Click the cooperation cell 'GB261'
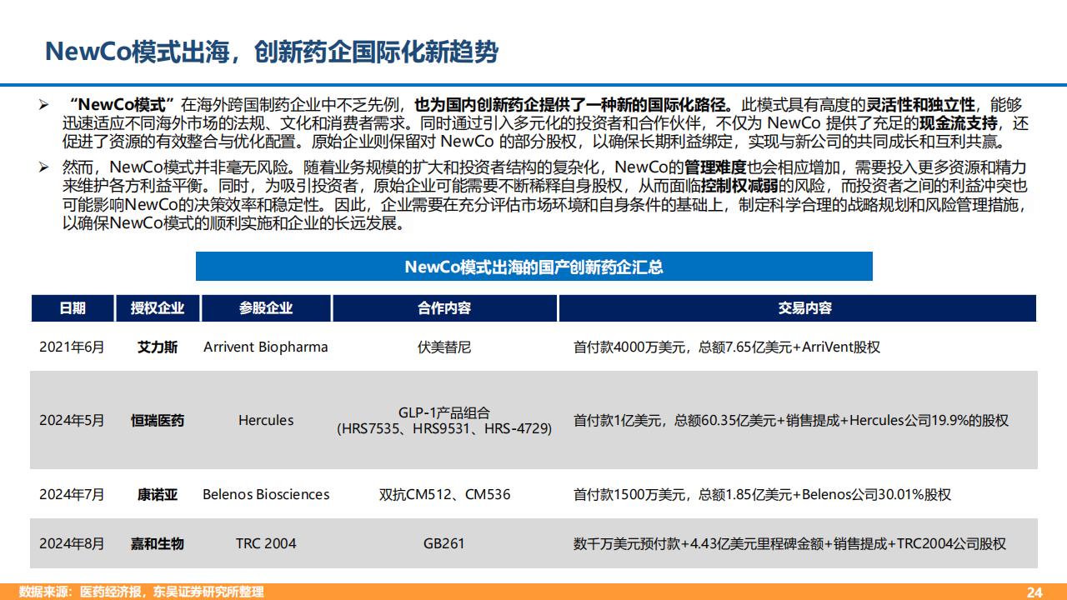Viewport: 1067px width, 600px height. pos(444,543)
